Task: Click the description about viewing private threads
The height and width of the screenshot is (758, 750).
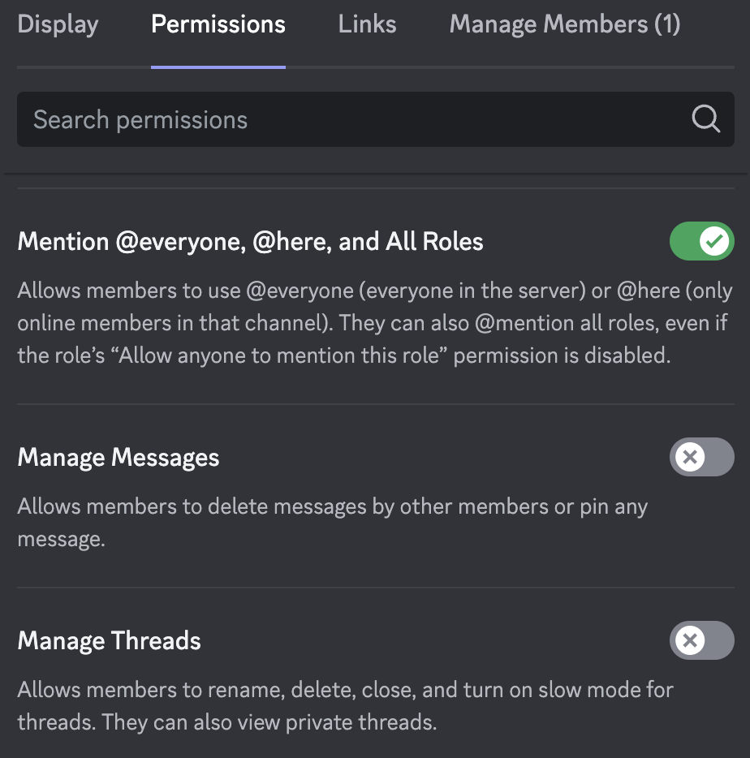Action: (x=345, y=706)
